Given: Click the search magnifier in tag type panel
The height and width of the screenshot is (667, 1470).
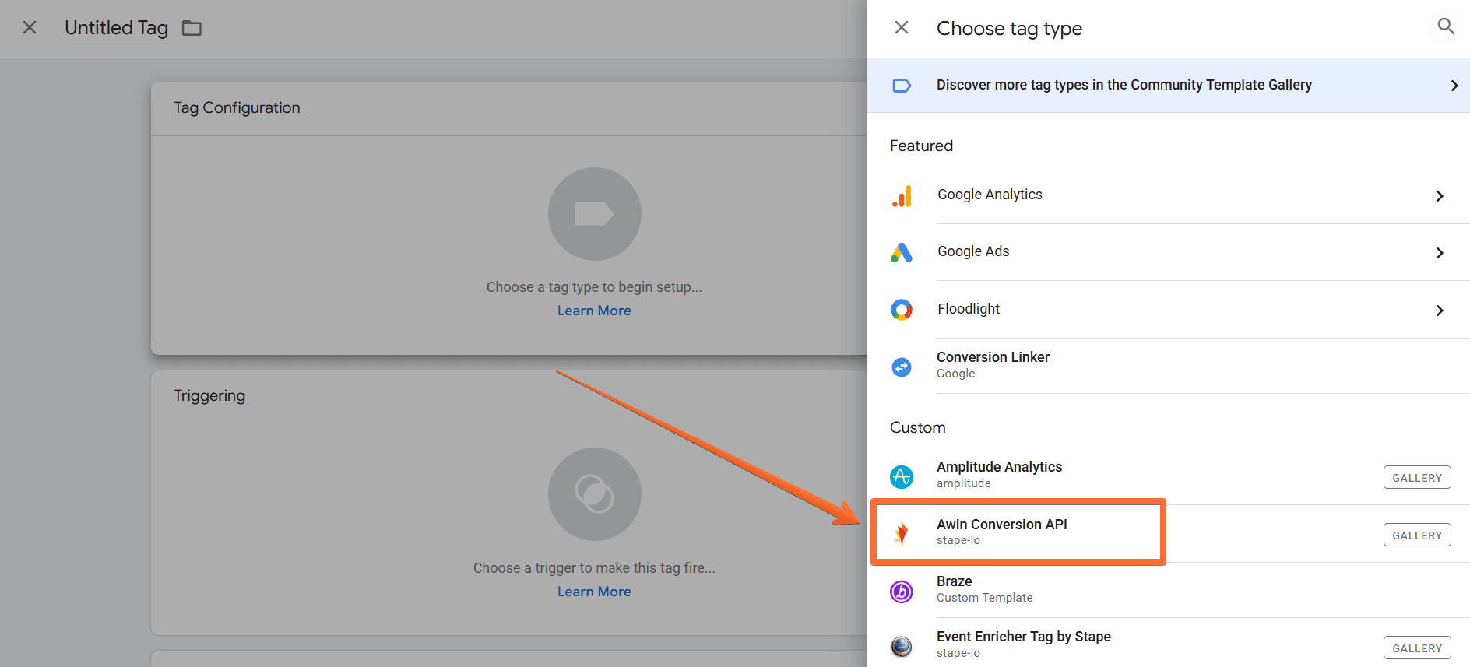Looking at the screenshot, I should click(1445, 26).
